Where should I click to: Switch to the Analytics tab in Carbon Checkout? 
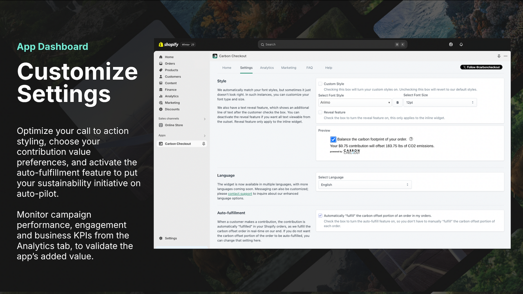click(267, 68)
